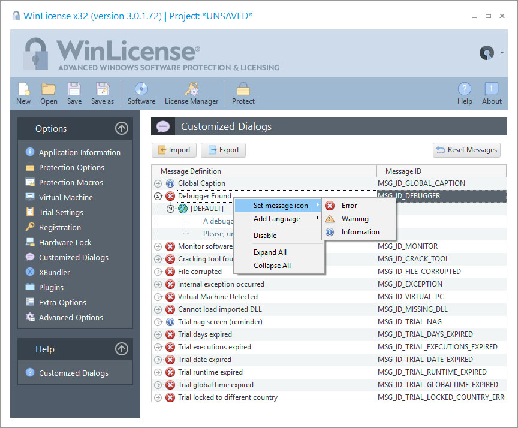Viewport: 518px width, 428px height.
Task: Set message icon to Information
Action: click(359, 232)
